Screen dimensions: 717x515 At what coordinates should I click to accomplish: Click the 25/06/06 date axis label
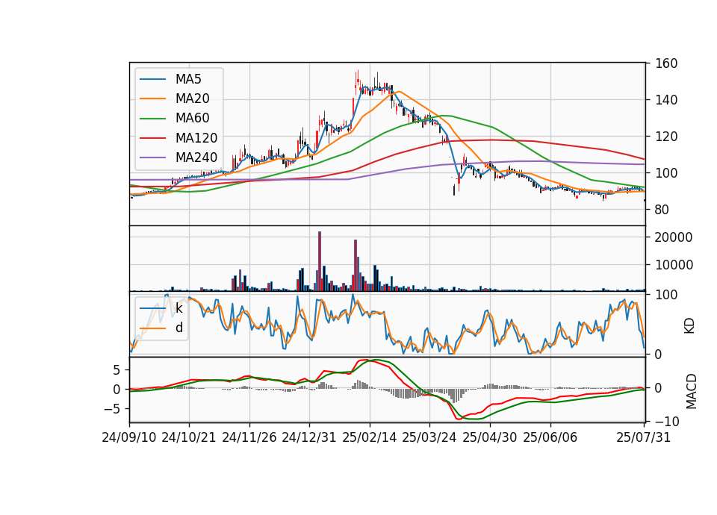[x=550, y=437]
